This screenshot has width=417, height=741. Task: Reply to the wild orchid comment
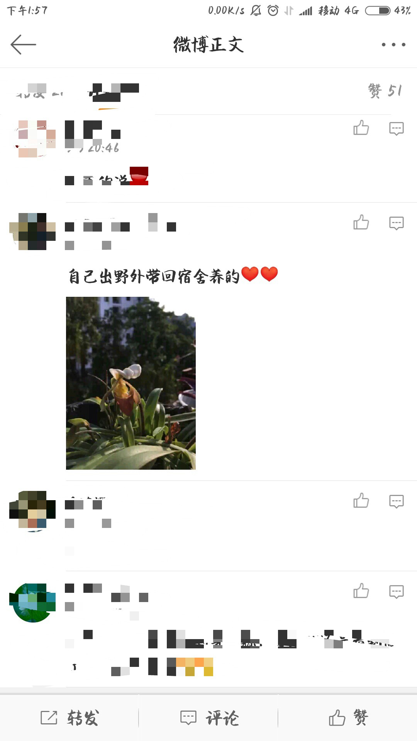tap(396, 223)
